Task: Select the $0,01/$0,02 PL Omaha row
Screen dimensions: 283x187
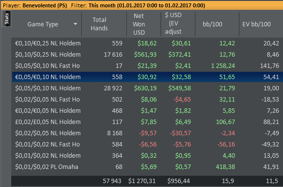Action: [147, 167]
